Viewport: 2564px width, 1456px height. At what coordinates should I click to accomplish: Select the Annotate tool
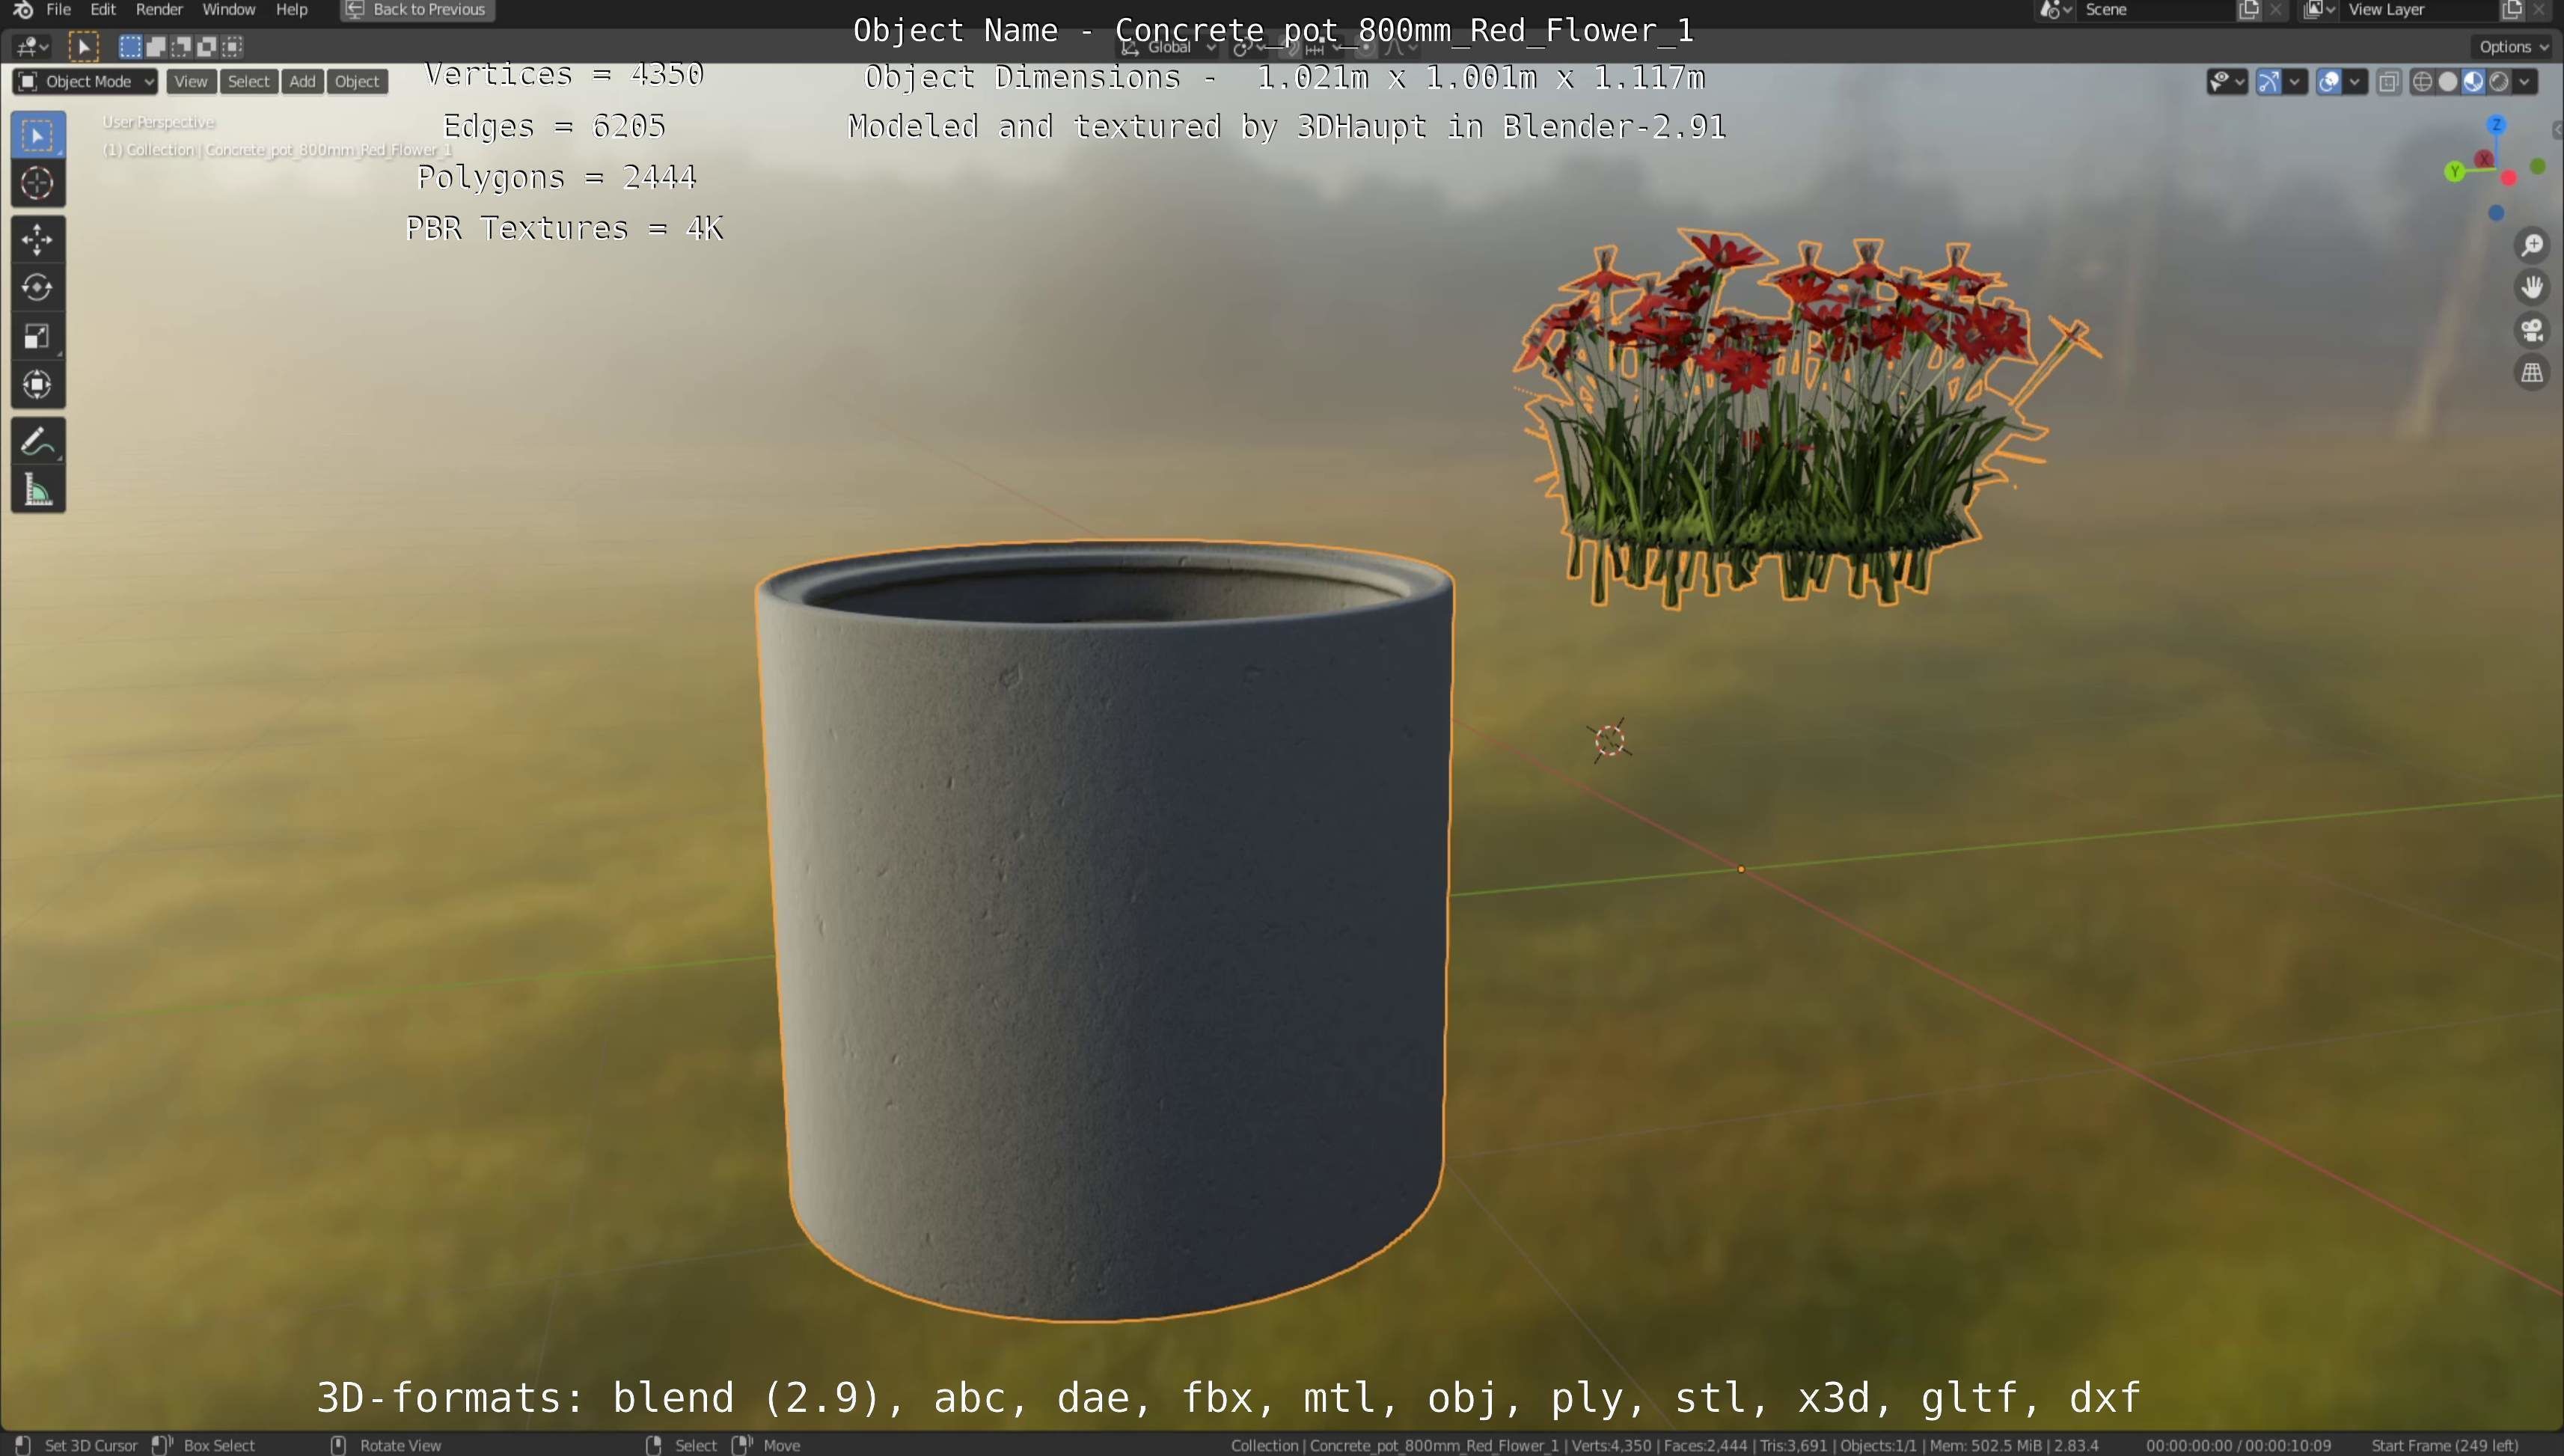click(38, 441)
